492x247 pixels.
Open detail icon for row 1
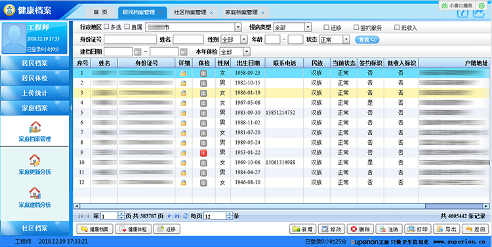(x=183, y=73)
